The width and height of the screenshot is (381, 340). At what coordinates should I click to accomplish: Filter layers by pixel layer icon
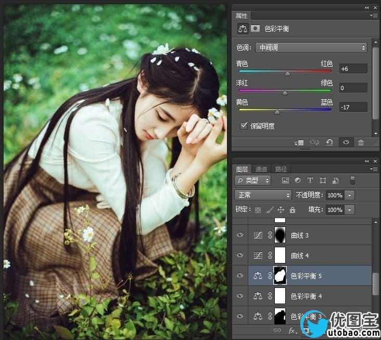coord(285,180)
